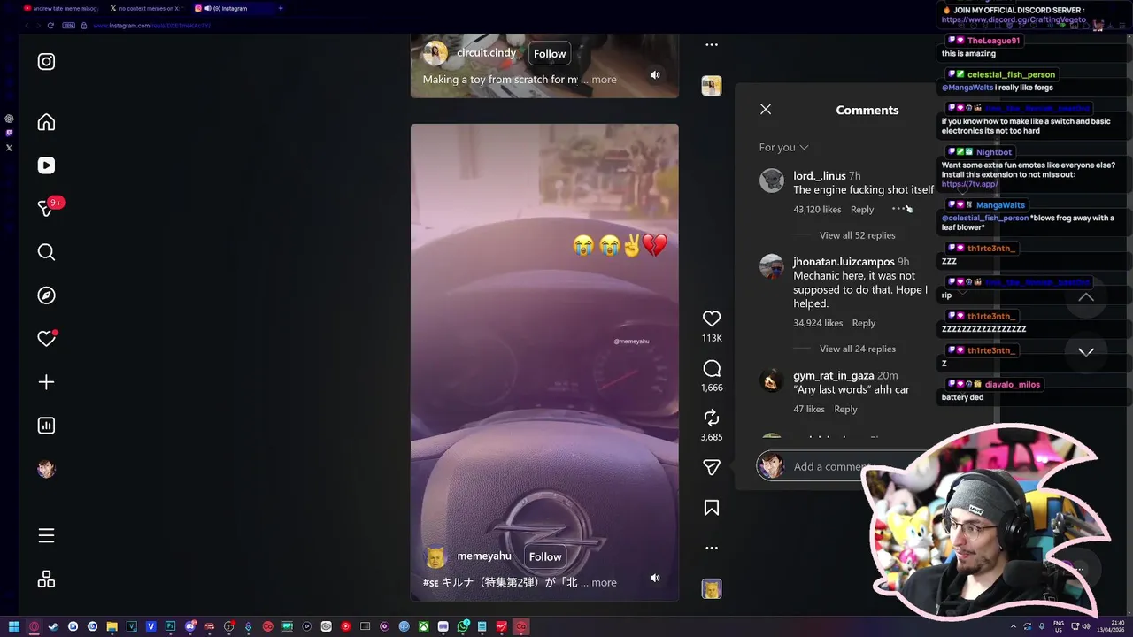
Task: View likes on 43,120 likes text
Action: tap(817, 210)
